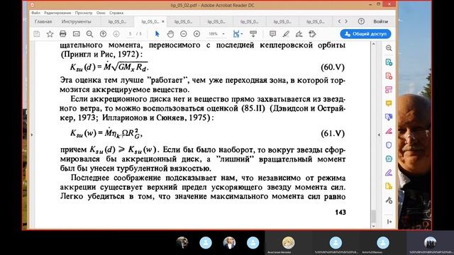Open the fit page options dropdown
Image resolution: width=454 pixels, height=255 pixels.
point(238,34)
